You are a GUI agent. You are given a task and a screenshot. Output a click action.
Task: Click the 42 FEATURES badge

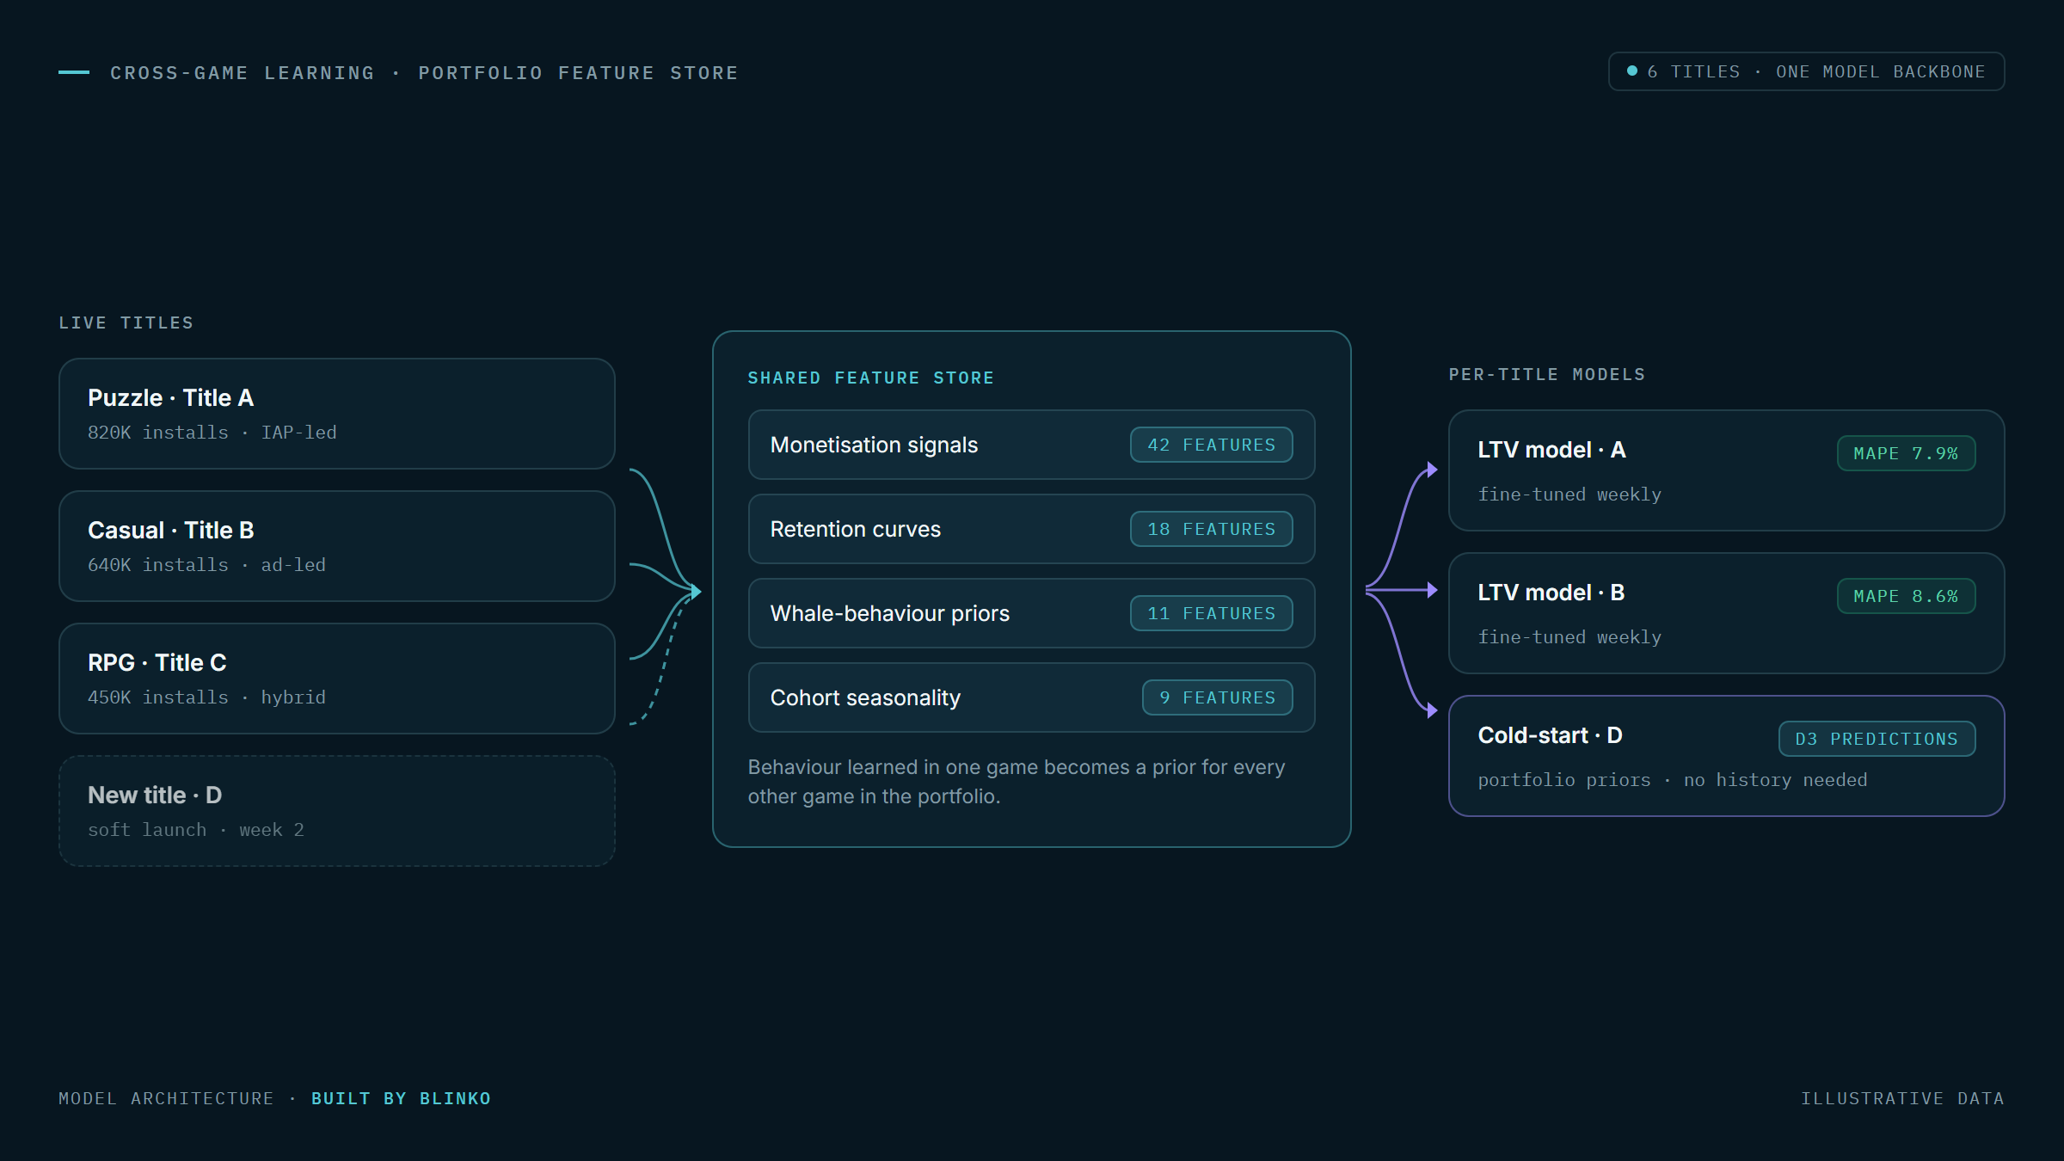(x=1211, y=445)
